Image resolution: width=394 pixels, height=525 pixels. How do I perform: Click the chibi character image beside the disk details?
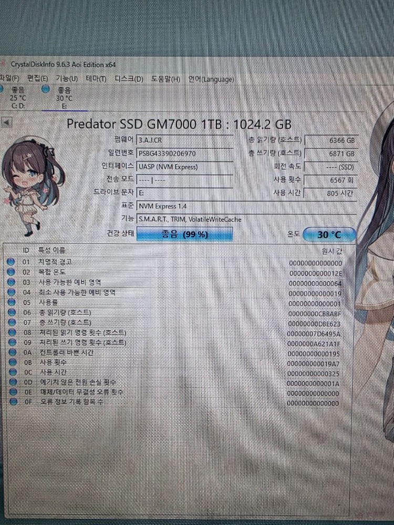[32, 187]
